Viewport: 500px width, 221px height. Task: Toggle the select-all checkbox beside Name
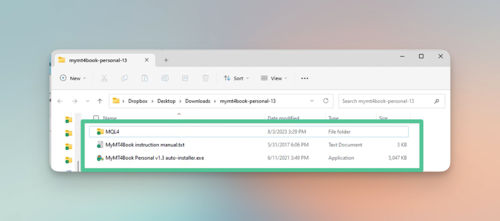(96, 118)
